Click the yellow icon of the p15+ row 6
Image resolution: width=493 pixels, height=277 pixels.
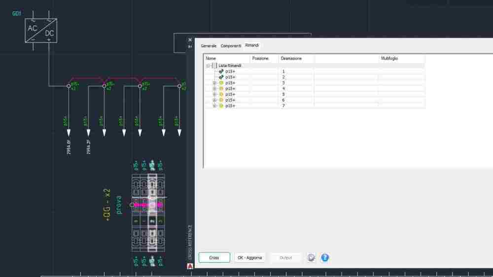[x=221, y=100]
